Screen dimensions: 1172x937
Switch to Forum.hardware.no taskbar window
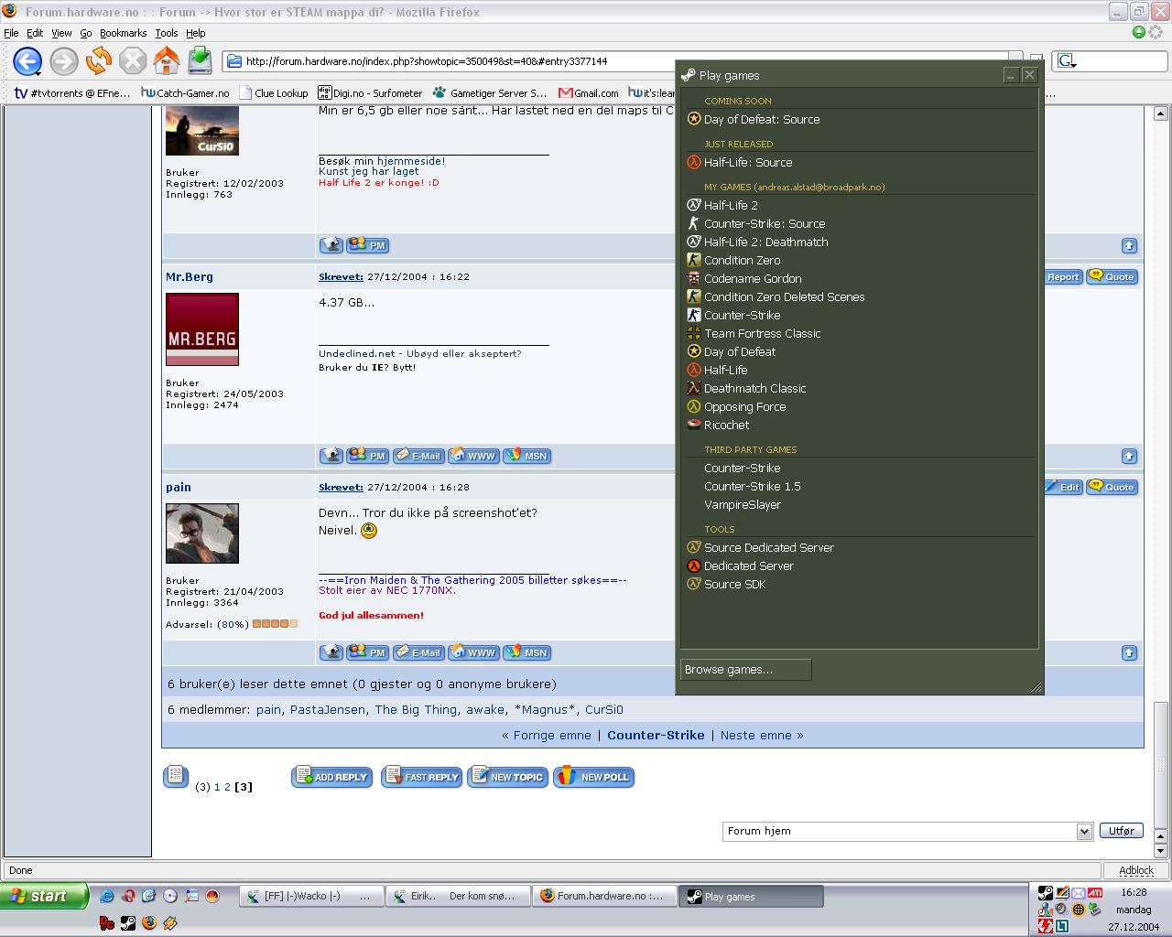point(604,896)
